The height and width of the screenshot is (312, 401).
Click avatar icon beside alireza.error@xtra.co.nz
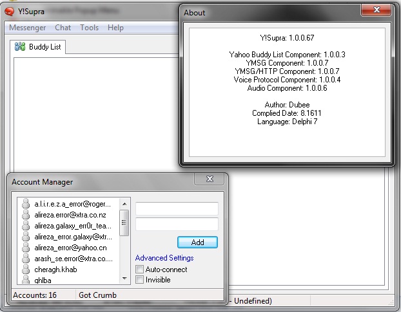pos(26,215)
